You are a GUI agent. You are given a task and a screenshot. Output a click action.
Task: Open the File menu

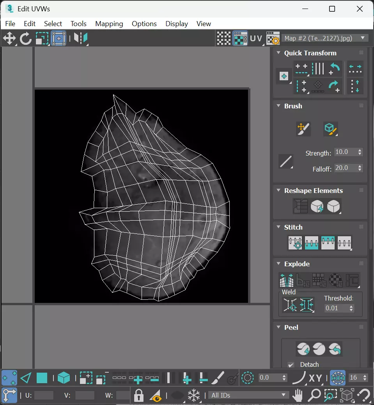coord(10,24)
